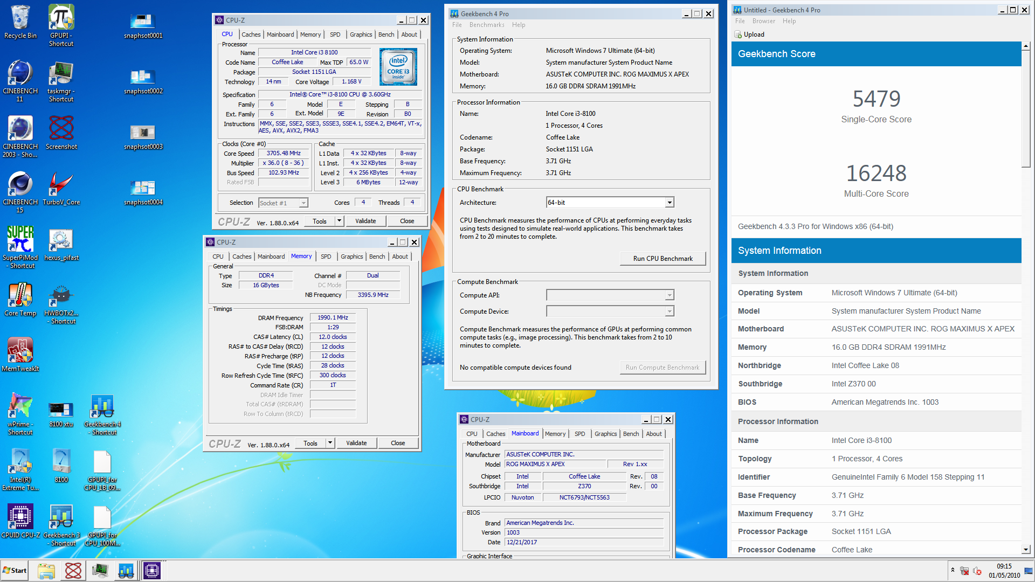The width and height of the screenshot is (1035, 582).
Task: Open the Geekbench 3 Shortcut desktop icon
Action: pyautogui.click(x=61, y=525)
